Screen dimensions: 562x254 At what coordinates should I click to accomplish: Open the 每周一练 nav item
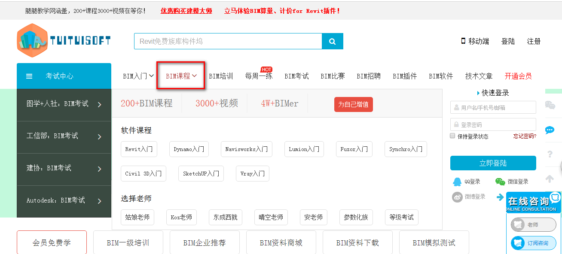[259, 76]
